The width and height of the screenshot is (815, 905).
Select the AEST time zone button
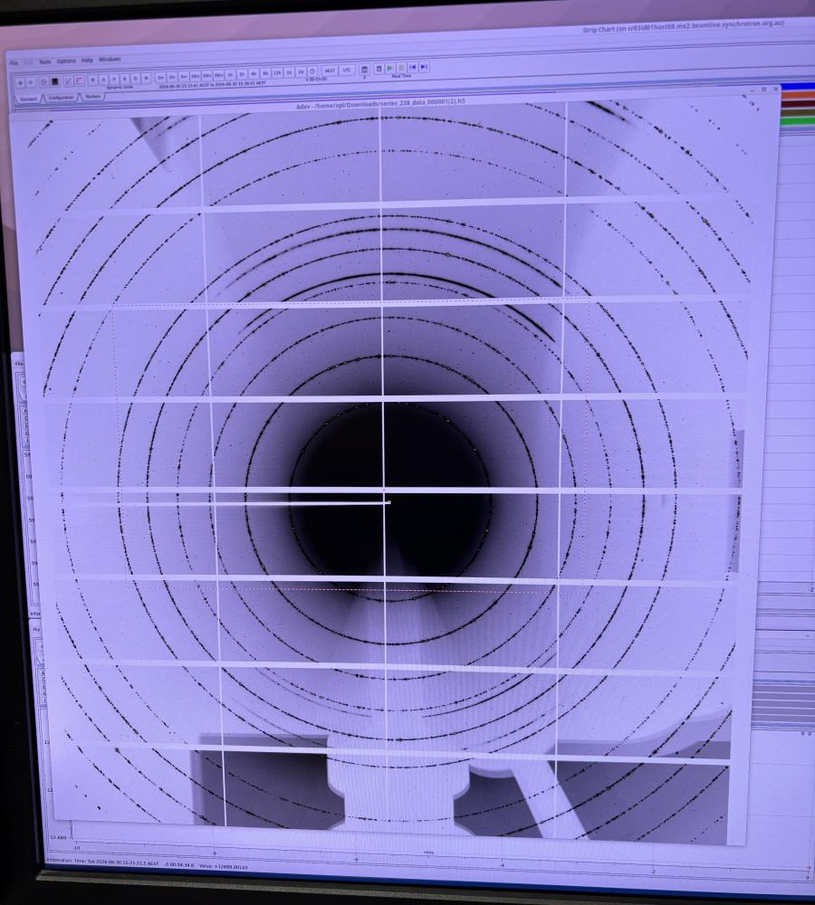[x=330, y=71]
